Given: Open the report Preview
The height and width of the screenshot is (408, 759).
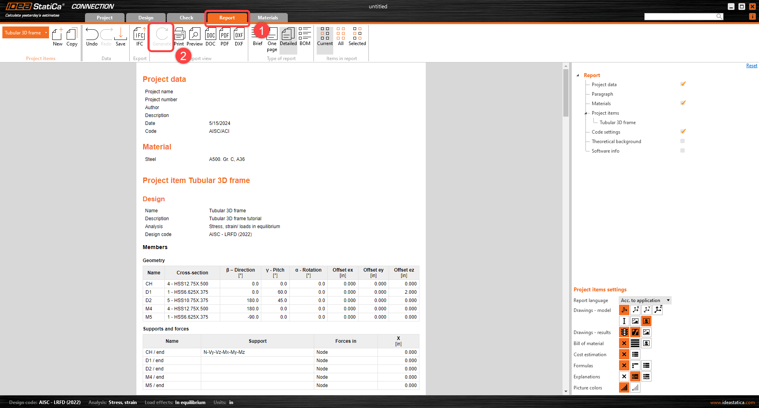Looking at the screenshot, I should click(194, 37).
